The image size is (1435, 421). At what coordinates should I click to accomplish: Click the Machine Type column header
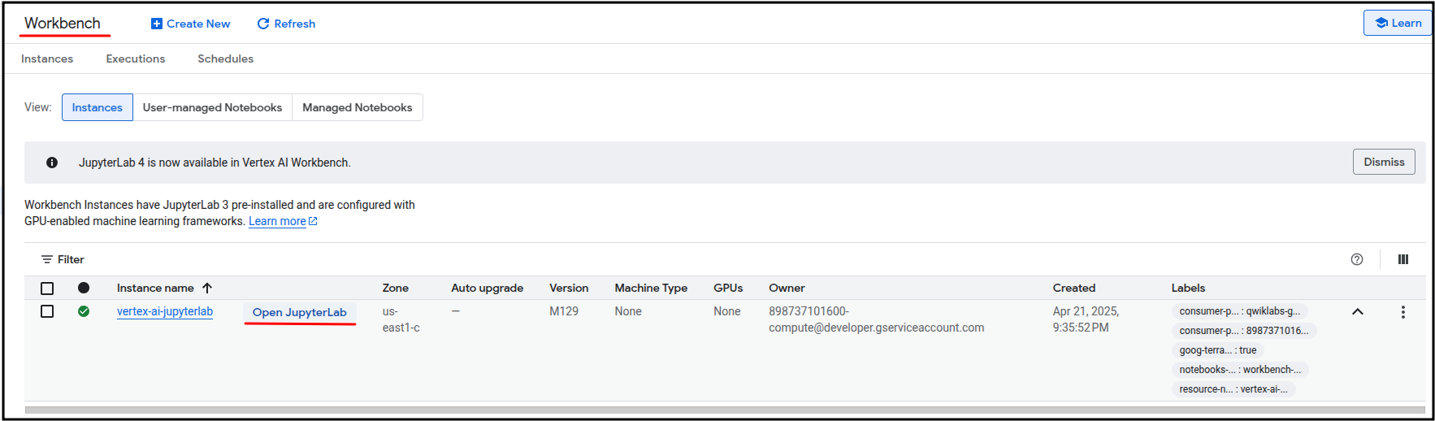651,288
